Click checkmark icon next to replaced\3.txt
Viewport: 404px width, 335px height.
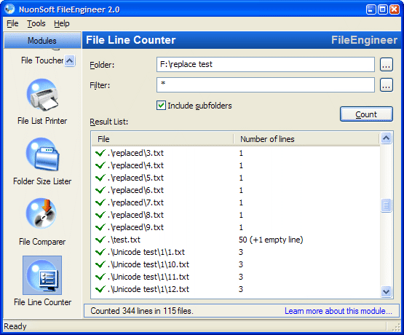point(100,153)
